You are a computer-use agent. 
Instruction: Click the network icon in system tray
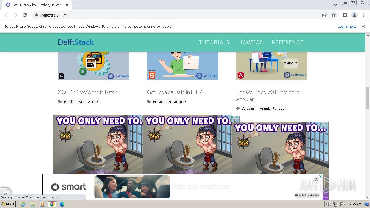[x=336, y=204]
